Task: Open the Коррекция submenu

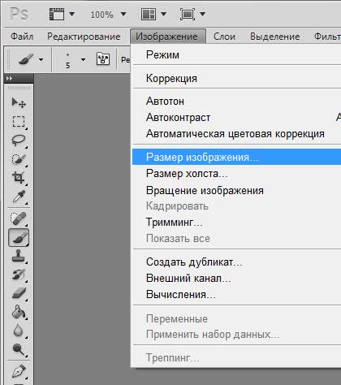Action: tap(236, 78)
